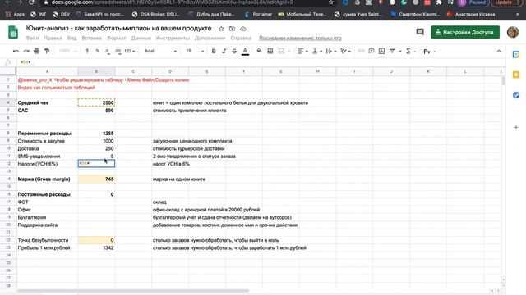The width and height of the screenshot is (526, 295).
Task: Open more number formats 123 dropdown
Action: point(130,51)
